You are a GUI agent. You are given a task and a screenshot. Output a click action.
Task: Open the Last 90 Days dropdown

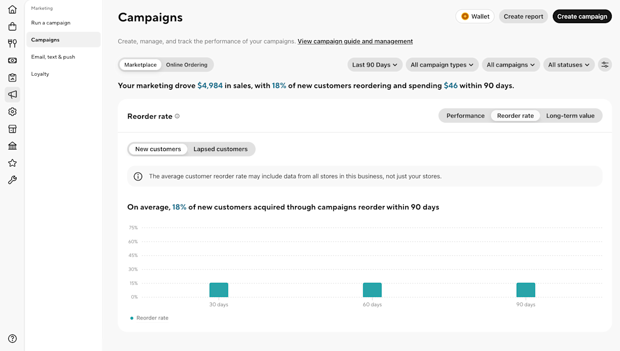tap(375, 65)
